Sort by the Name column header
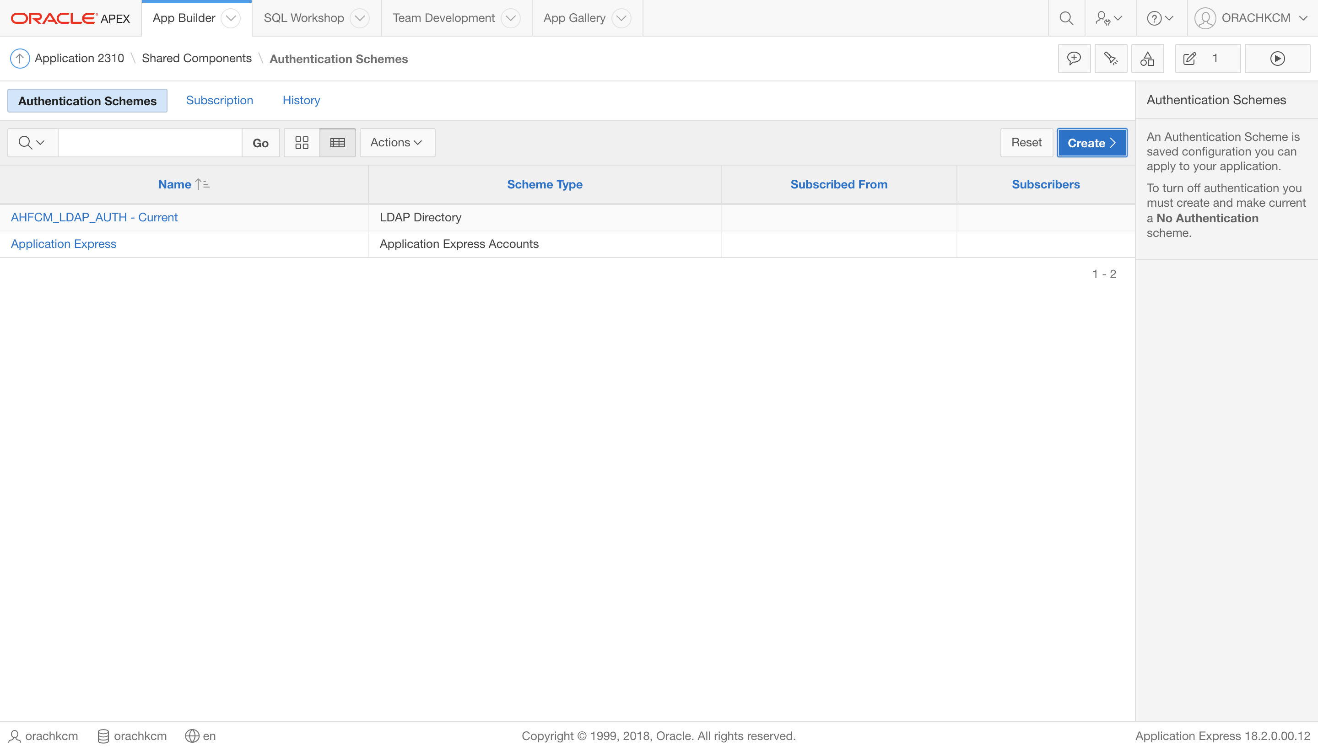Viewport: 1318px width, 751px height. coord(175,184)
